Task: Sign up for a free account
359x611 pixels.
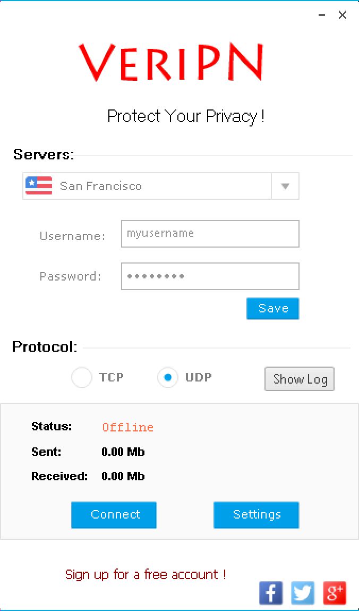Action: 145,574
